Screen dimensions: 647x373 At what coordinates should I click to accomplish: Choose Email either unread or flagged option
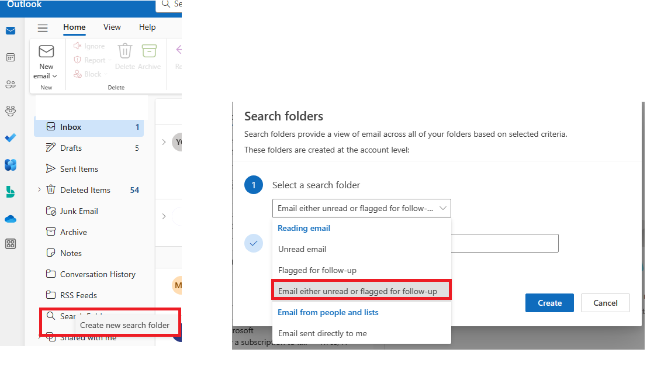click(x=361, y=291)
